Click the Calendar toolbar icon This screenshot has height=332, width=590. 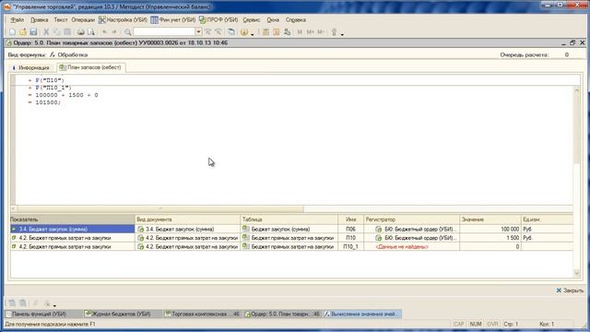pos(277,32)
